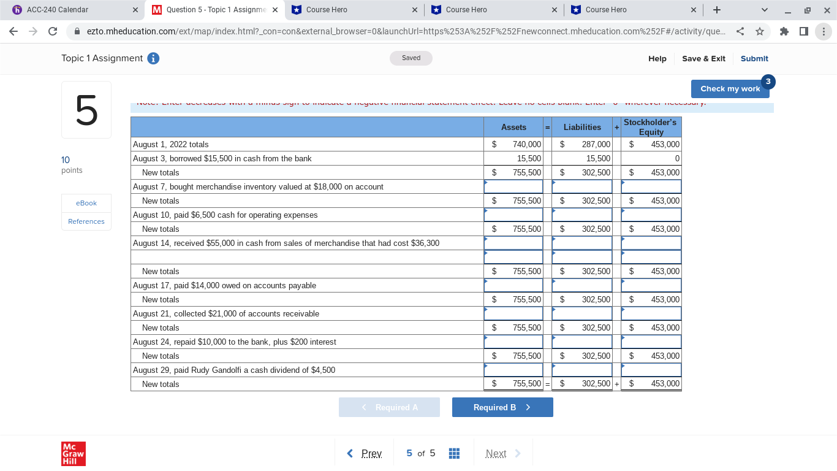Bookmark the page with the star icon
837x471 pixels.
(759, 31)
